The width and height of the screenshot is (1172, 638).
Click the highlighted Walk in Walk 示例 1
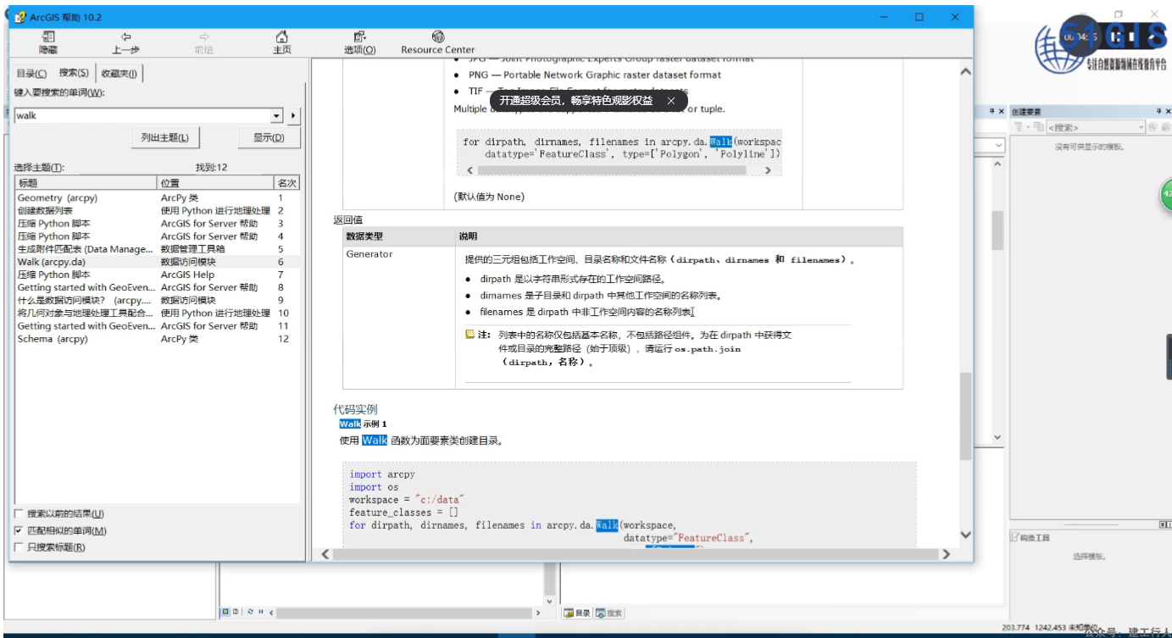click(350, 424)
